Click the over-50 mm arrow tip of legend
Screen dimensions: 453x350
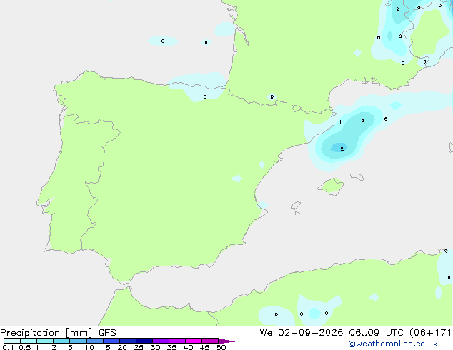[226, 341]
